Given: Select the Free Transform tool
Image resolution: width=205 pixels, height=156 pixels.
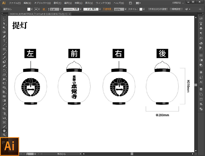Looking at the screenshot, I should [x=4, y=83].
